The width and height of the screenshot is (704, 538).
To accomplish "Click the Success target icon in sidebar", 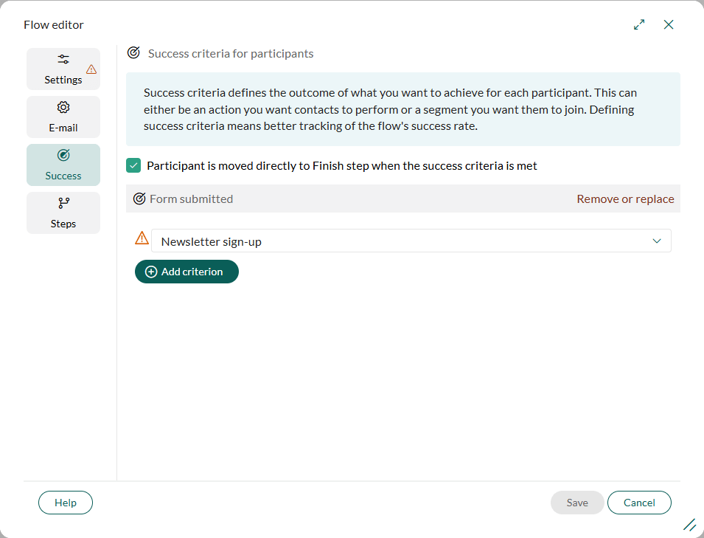I will click(x=63, y=155).
